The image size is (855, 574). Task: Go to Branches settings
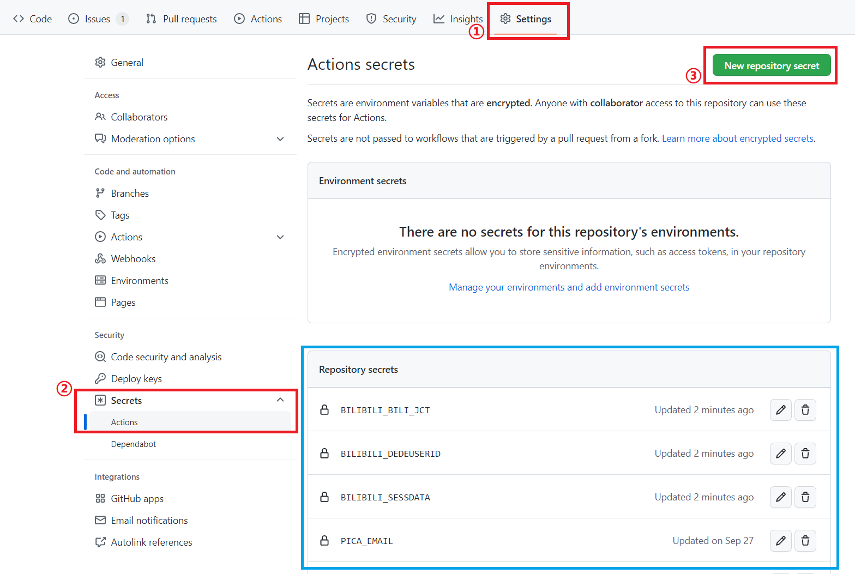coord(190,194)
